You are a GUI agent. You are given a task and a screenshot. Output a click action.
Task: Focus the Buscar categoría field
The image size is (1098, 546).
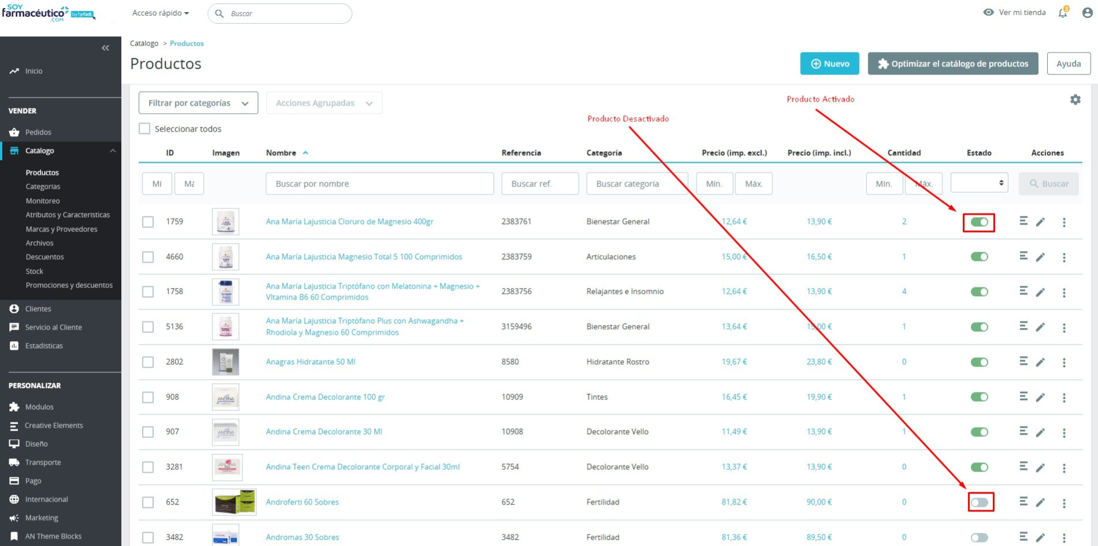click(637, 184)
